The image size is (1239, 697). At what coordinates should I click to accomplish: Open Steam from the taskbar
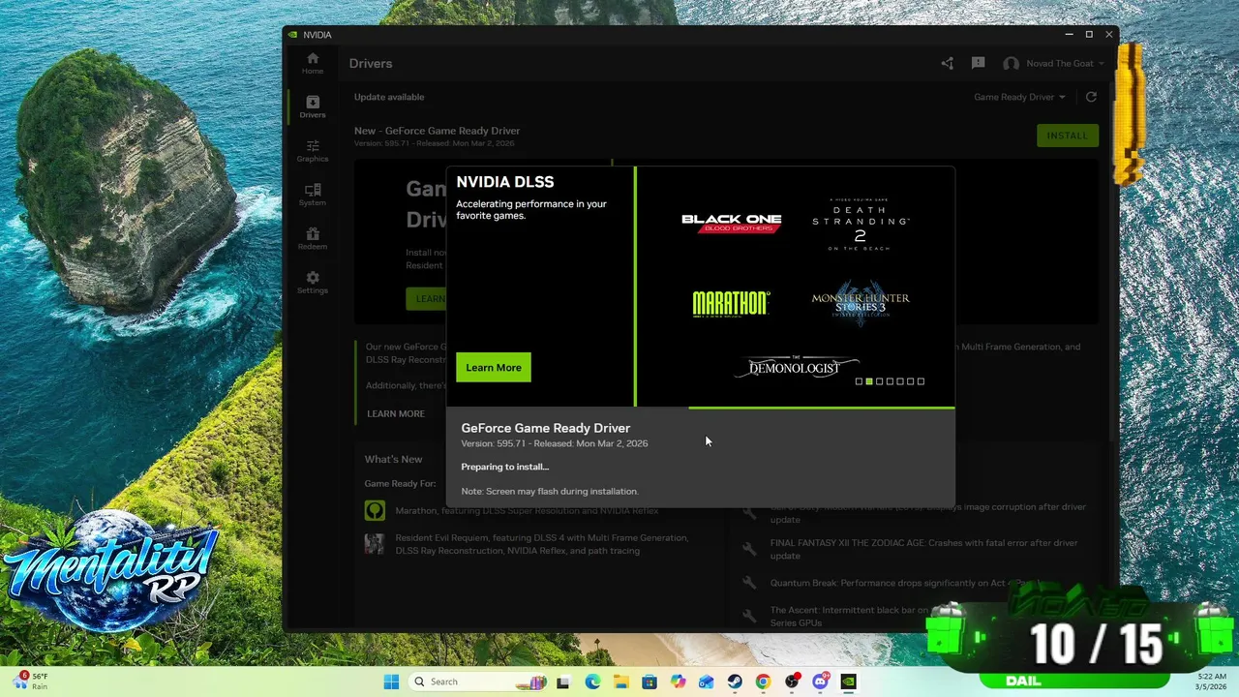(735, 682)
